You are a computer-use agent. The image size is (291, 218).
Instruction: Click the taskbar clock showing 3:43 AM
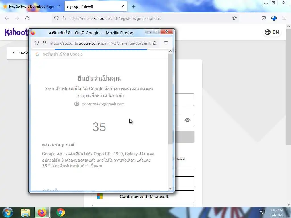coord(277,213)
